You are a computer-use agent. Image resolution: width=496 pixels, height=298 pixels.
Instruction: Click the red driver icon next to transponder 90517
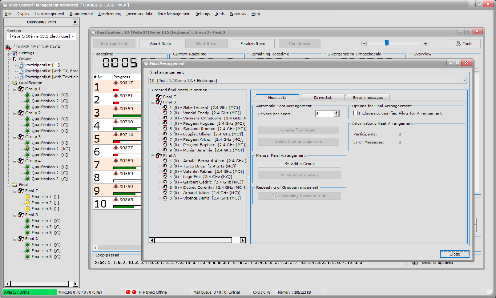pyautogui.click(x=115, y=82)
